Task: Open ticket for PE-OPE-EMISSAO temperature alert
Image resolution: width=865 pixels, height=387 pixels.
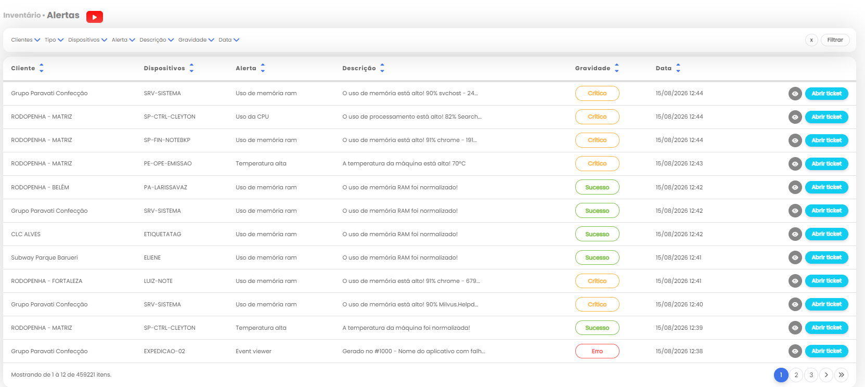Action: coord(827,164)
